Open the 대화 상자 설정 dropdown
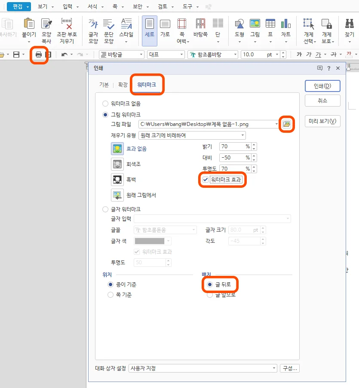 point(274,368)
